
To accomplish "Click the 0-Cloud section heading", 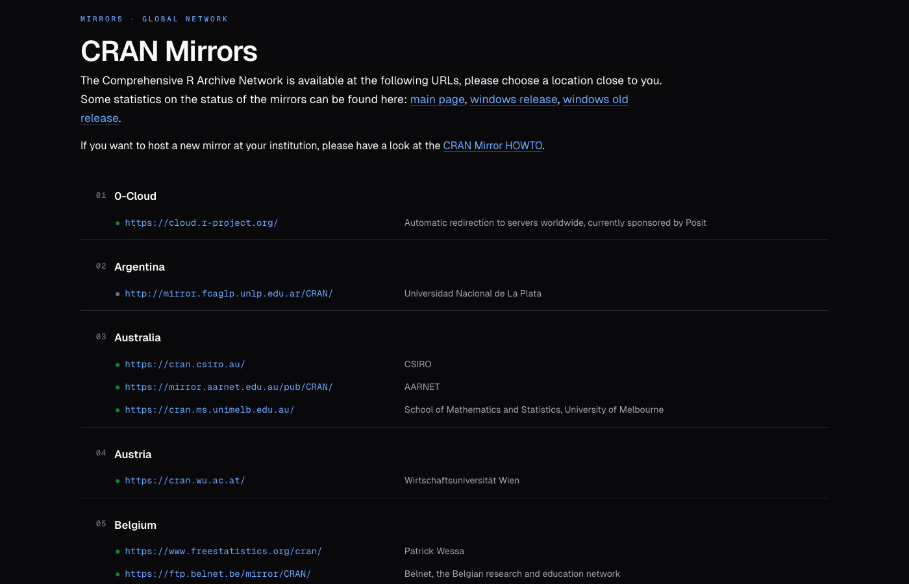I will pyautogui.click(x=135, y=196).
